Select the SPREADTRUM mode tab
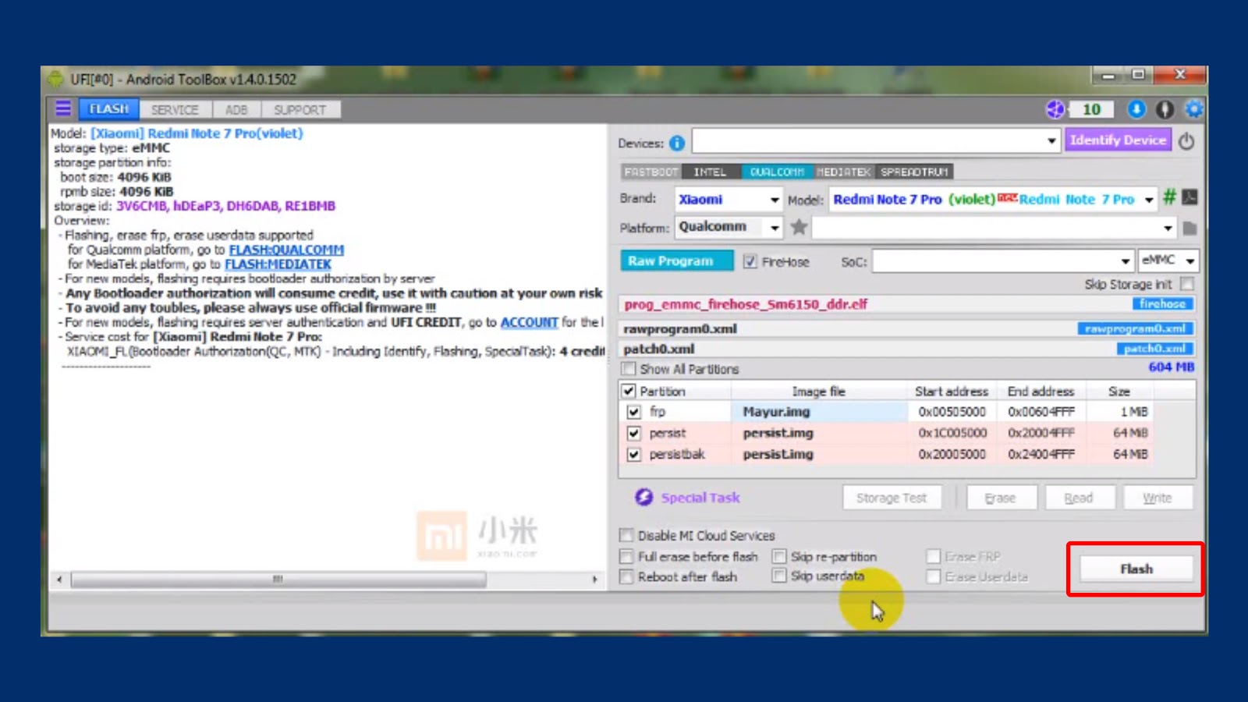The image size is (1248, 702). [x=914, y=172]
